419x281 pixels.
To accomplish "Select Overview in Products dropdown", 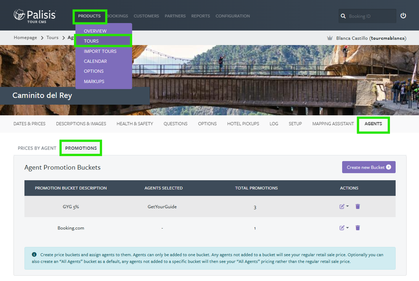I will (x=95, y=31).
